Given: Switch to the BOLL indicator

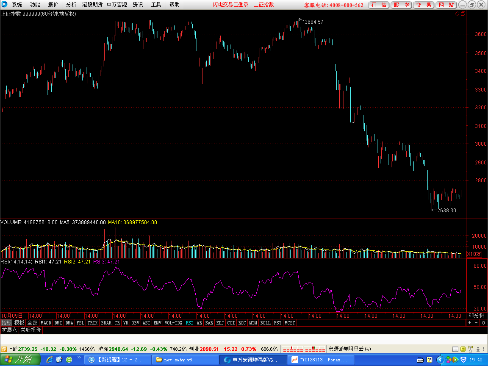Looking at the screenshot, I should click(266, 323).
